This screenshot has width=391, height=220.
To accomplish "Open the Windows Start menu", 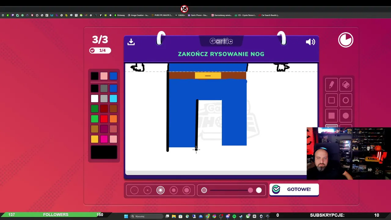I will click(x=126, y=216).
